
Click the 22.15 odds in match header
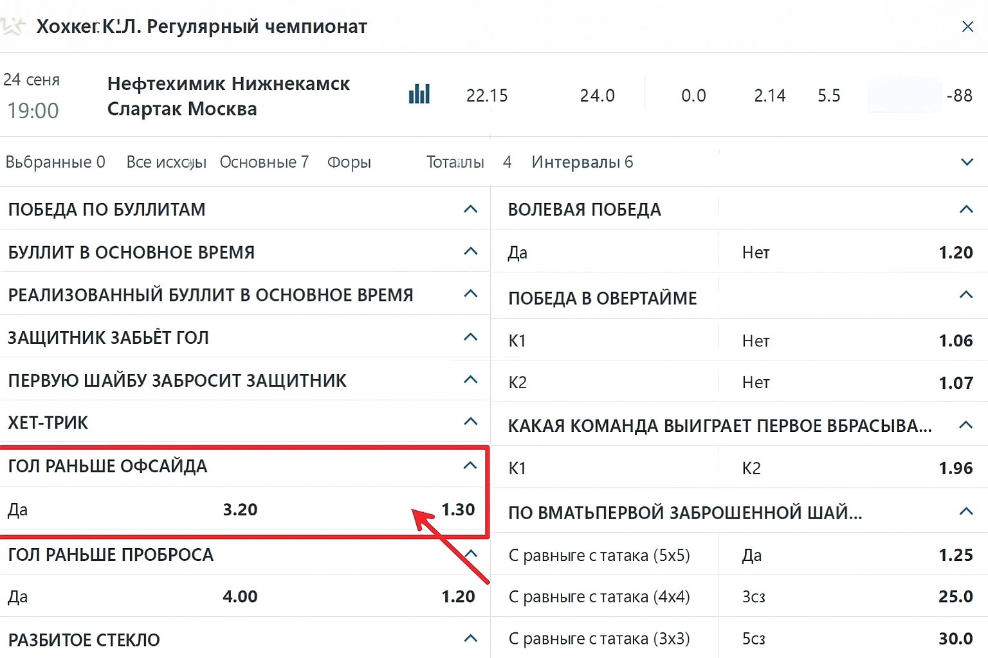[x=487, y=96]
